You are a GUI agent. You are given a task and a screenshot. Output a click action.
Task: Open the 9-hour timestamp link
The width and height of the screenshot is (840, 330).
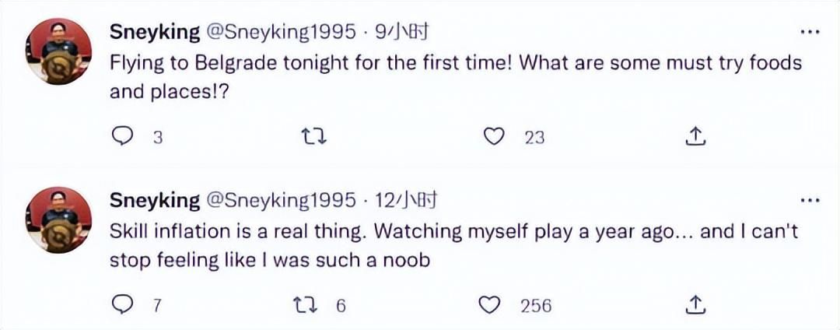point(403,33)
